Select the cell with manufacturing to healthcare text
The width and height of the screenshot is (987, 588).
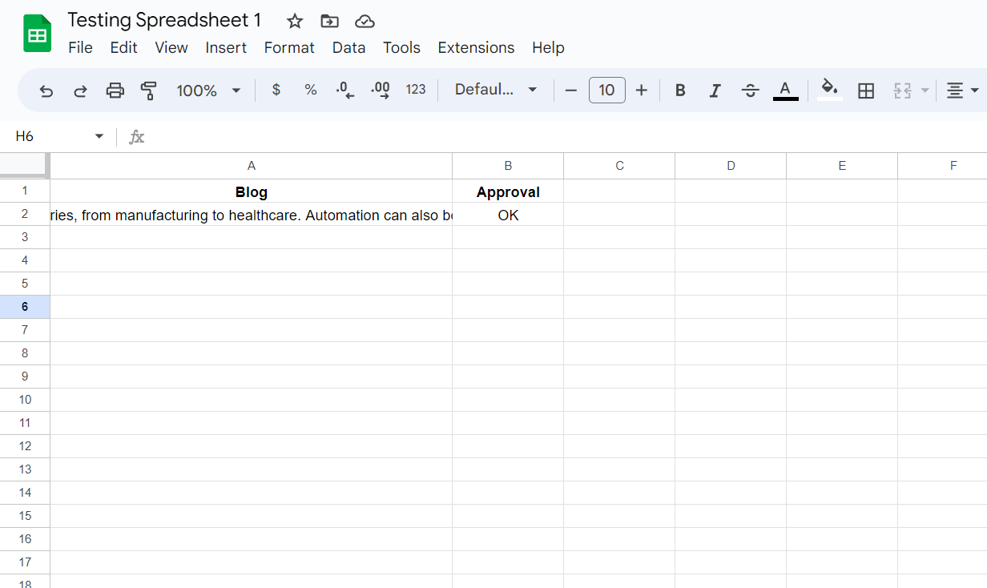point(252,215)
